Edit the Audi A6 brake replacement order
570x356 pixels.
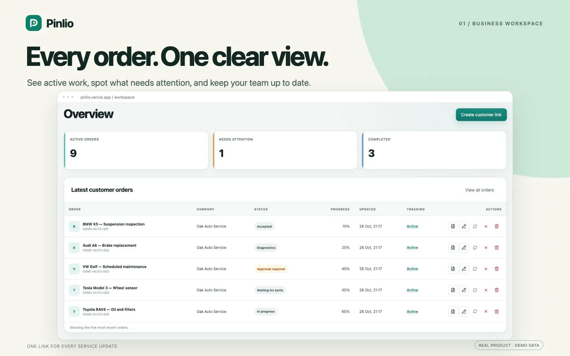click(464, 248)
